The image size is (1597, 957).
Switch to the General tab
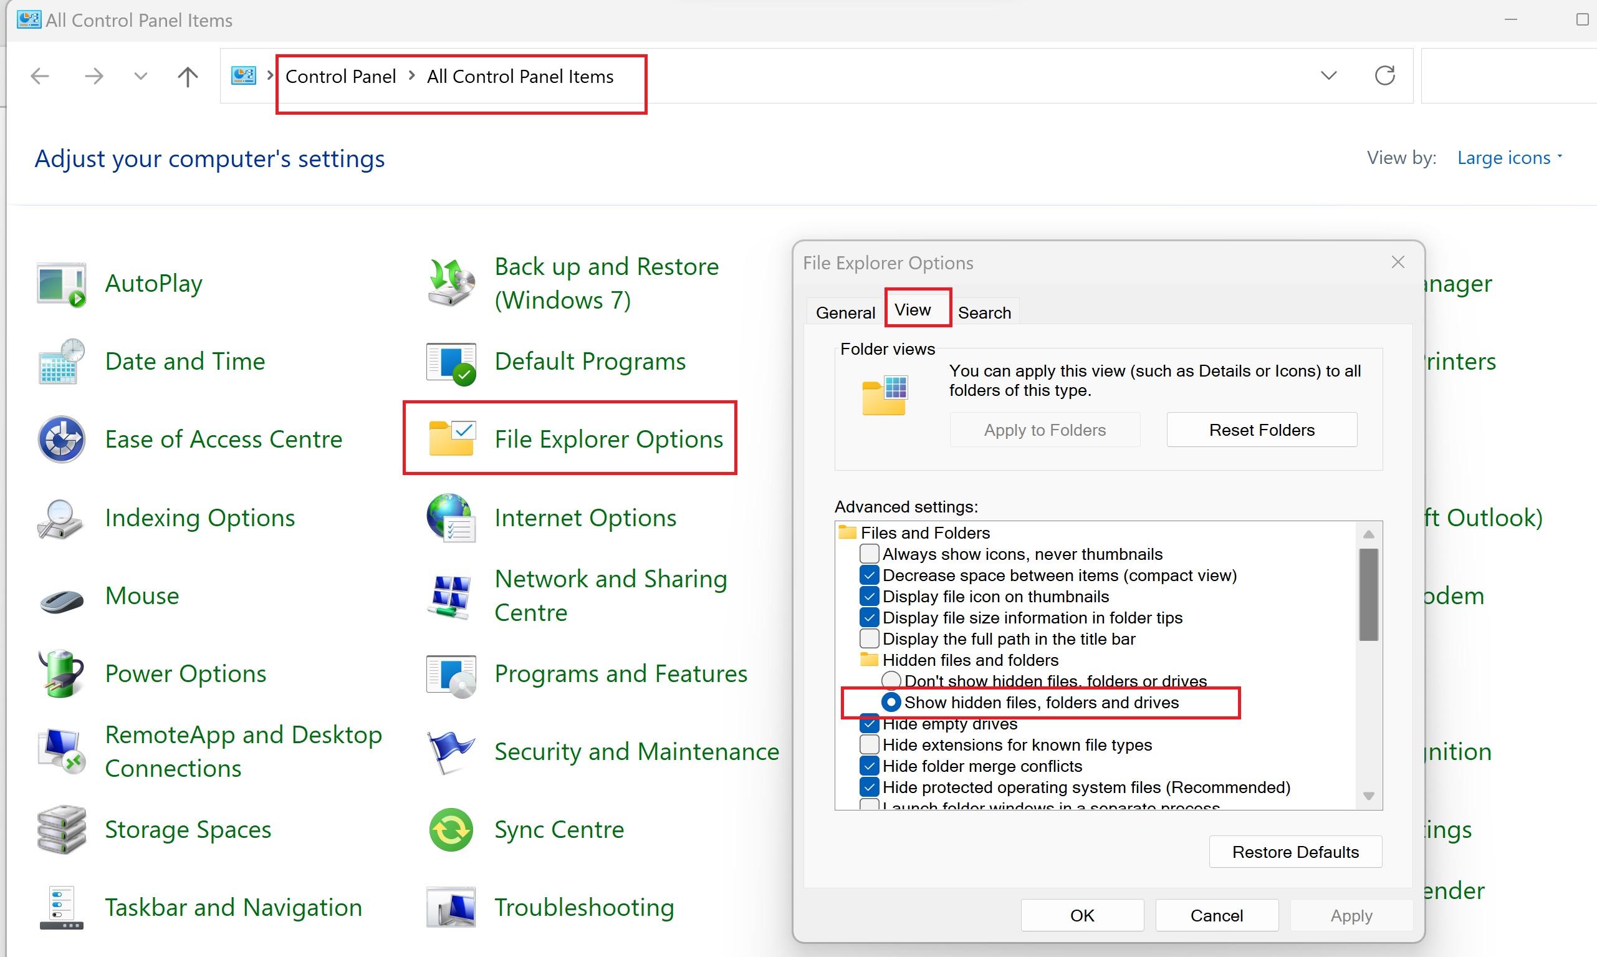(x=845, y=313)
